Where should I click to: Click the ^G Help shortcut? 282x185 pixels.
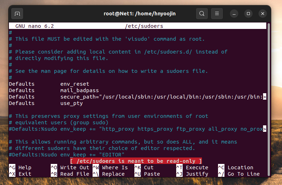click(x=20, y=167)
